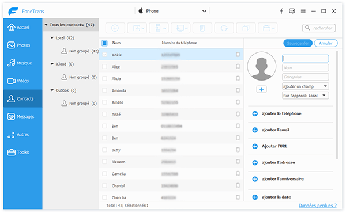This screenshot has height=213, width=346.
Task: Click the search magnifier icon
Action: [307, 28]
